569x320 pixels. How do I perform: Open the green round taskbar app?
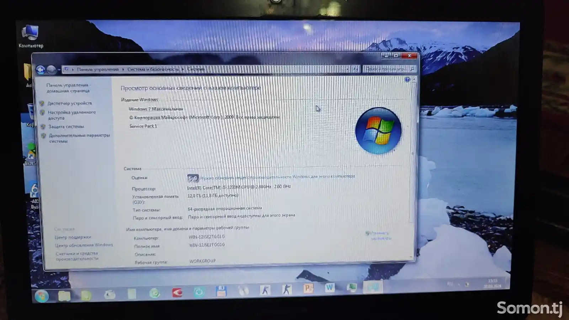coord(154,293)
